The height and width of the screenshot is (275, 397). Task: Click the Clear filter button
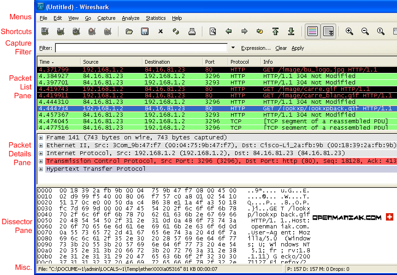281,48
